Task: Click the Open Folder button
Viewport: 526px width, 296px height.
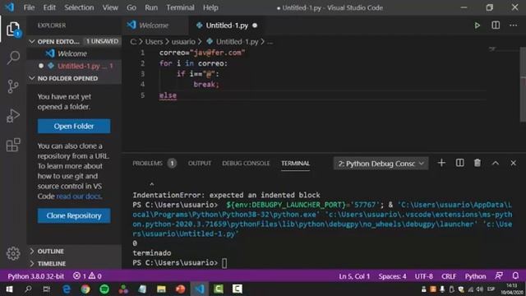Action: [74, 126]
